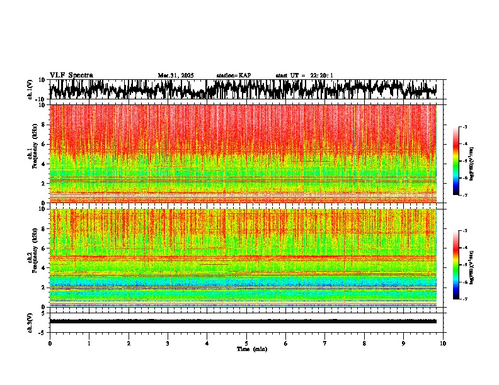This screenshot has width=499, height=385.
Task: Click ch.2 spectrogram frequency tick "8"
Action: click(44, 229)
